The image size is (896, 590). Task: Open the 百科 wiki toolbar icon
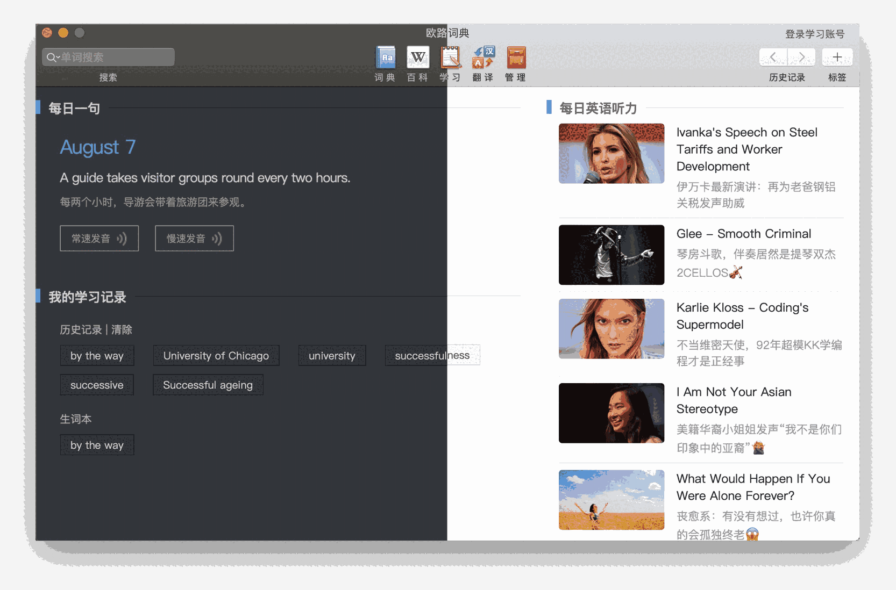(x=417, y=58)
